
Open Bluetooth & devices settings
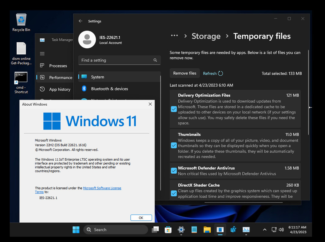(x=119, y=89)
